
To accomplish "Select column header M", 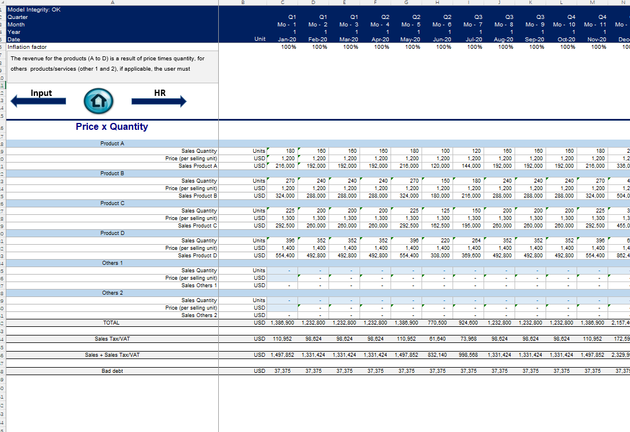I will tap(592, 3).
